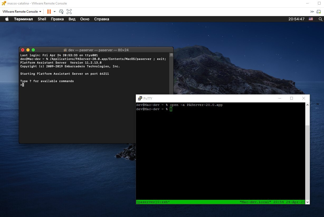The height and width of the screenshot is (217, 324).
Task: Send Ctrl+Alt+Del to the VM
Action: coord(61,12)
